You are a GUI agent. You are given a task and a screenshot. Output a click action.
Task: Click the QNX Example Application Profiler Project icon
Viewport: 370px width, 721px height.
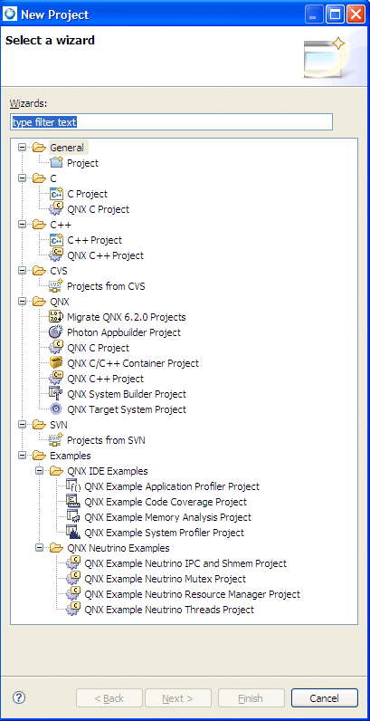(x=73, y=486)
